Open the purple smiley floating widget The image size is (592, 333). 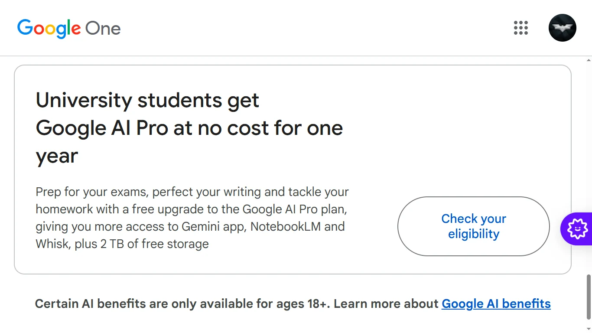click(x=578, y=229)
